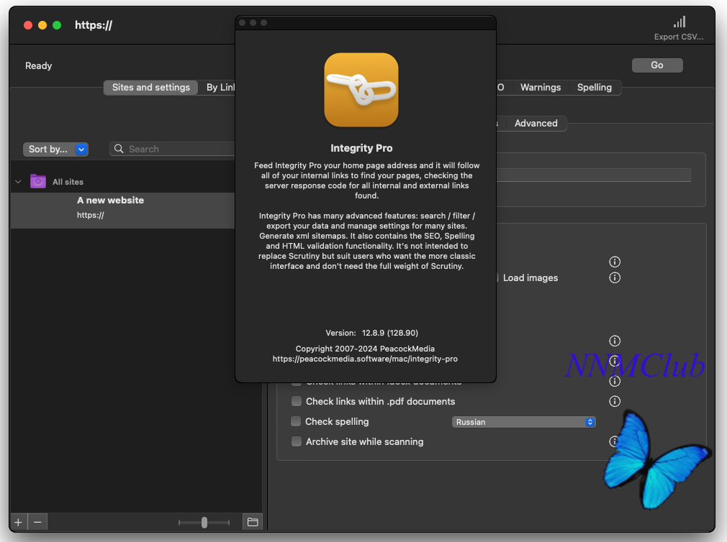Viewport: 727px width, 542px height.
Task: Click the magnifier icon in Search field
Action: (x=119, y=149)
